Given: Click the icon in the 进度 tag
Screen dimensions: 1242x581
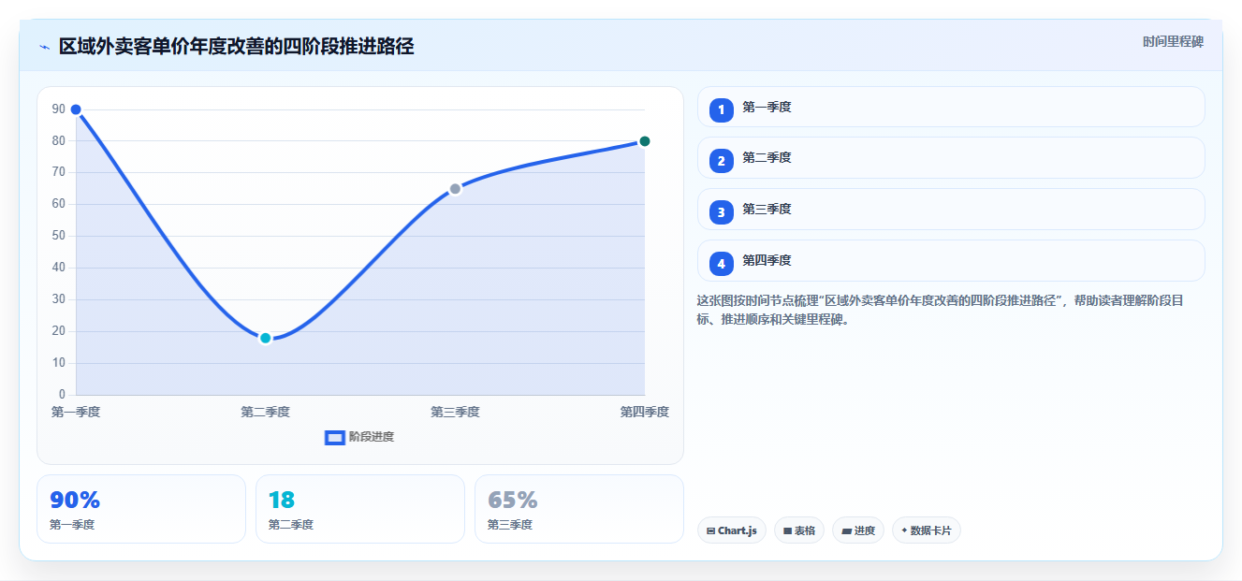Looking at the screenshot, I should coord(846,531).
